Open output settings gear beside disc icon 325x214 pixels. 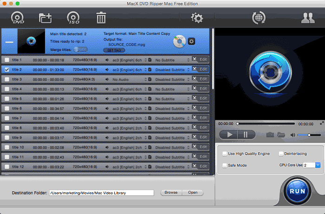click(x=191, y=41)
